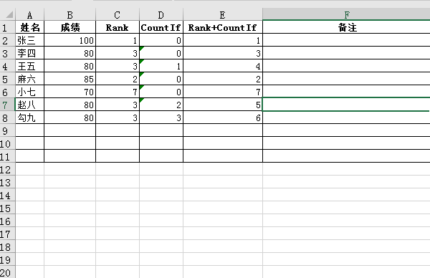Viewport: 430px width, 278px height.
Task: Click 张三's Rank value 1
Action: pos(118,40)
